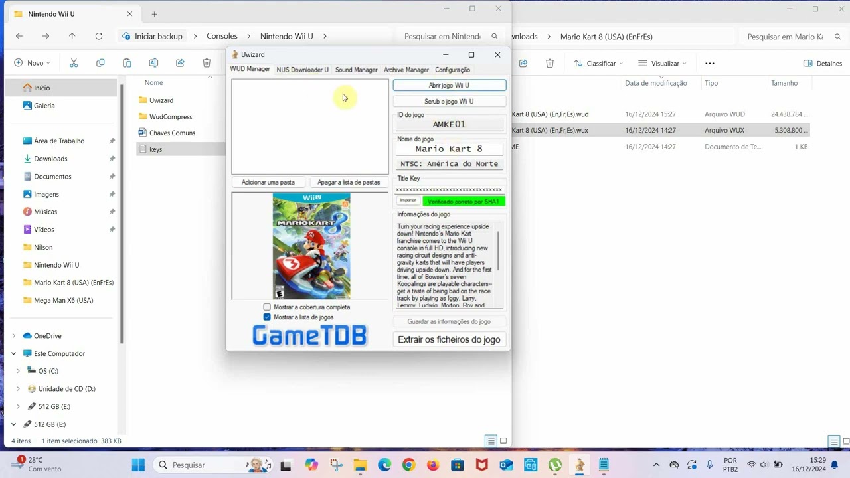Switch to NUS Downloader U tab

pos(302,70)
